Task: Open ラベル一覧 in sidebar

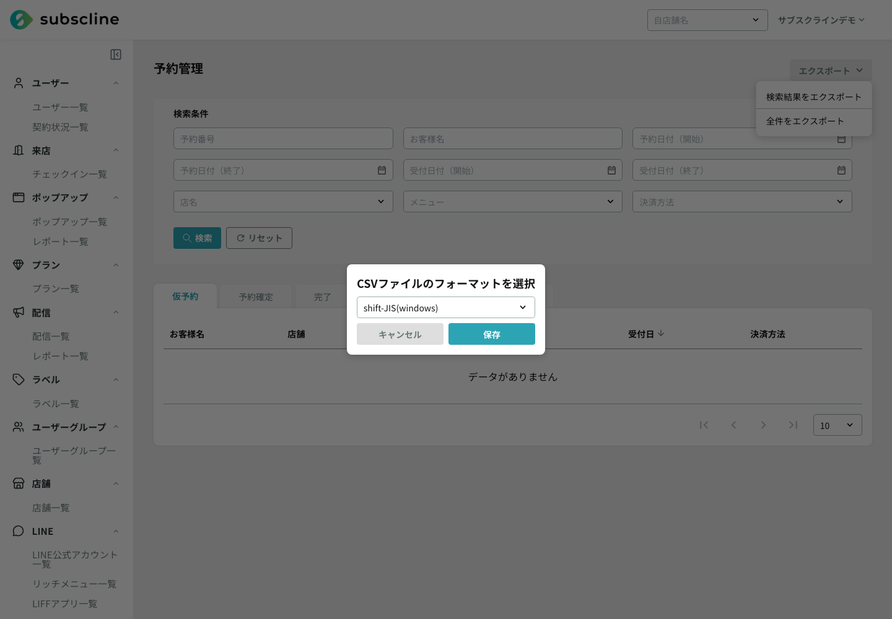Action: pos(56,404)
